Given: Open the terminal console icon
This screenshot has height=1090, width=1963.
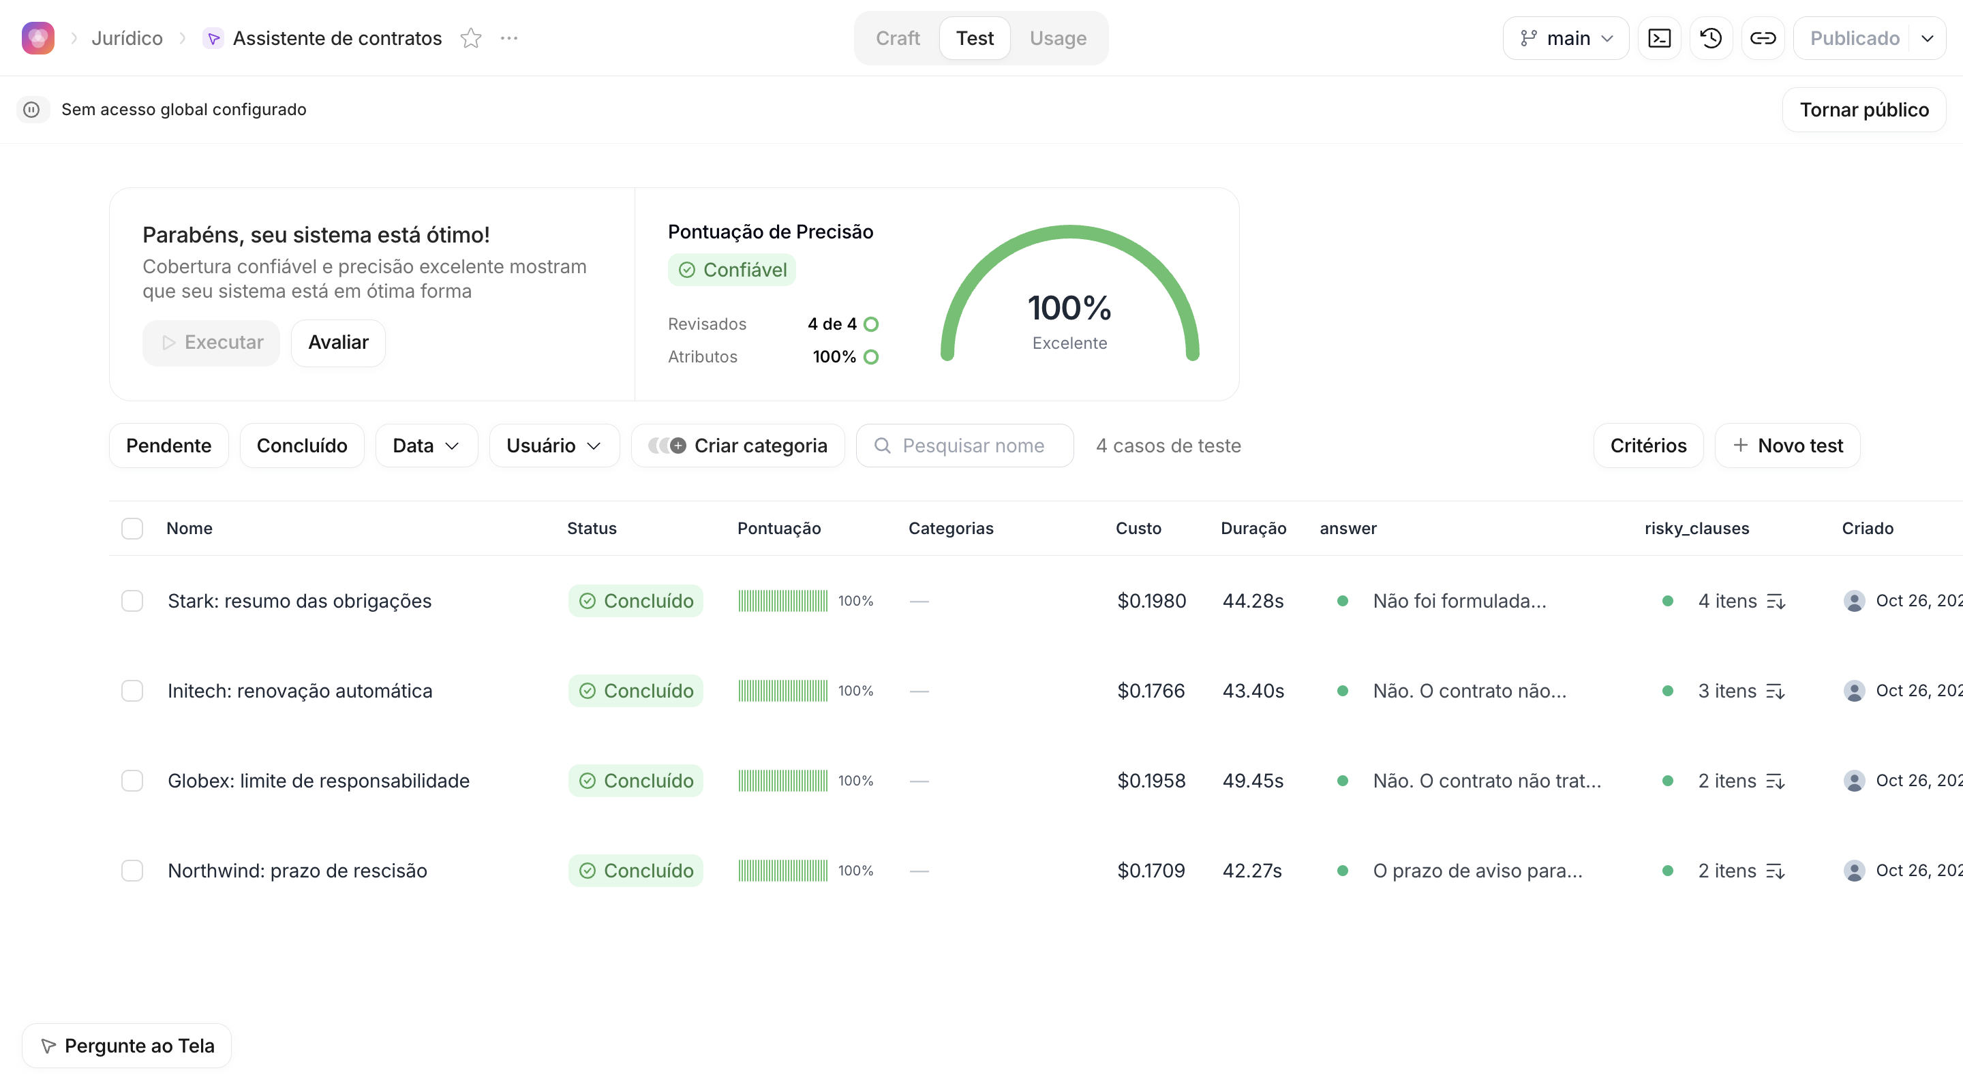Looking at the screenshot, I should click(x=1659, y=38).
